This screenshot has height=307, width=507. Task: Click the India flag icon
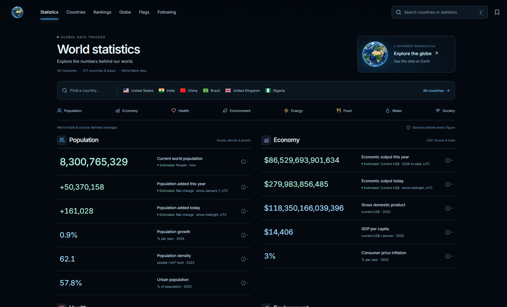(x=162, y=91)
